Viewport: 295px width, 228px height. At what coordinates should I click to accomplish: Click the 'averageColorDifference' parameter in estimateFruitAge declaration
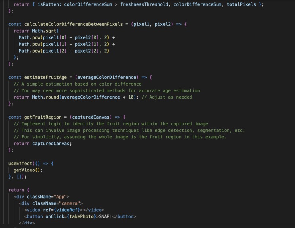tap(107, 77)
